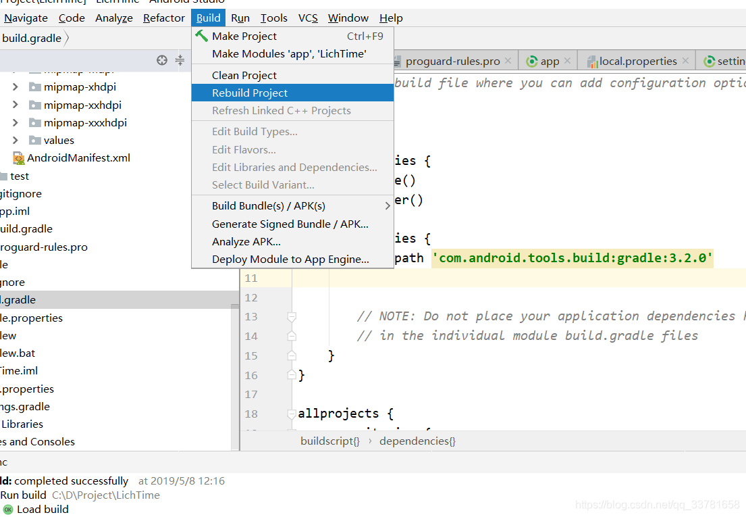The width and height of the screenshot is (746, 517).
Task: Click the project panel vertical scrollbar
Action: [x=234, y=376]
